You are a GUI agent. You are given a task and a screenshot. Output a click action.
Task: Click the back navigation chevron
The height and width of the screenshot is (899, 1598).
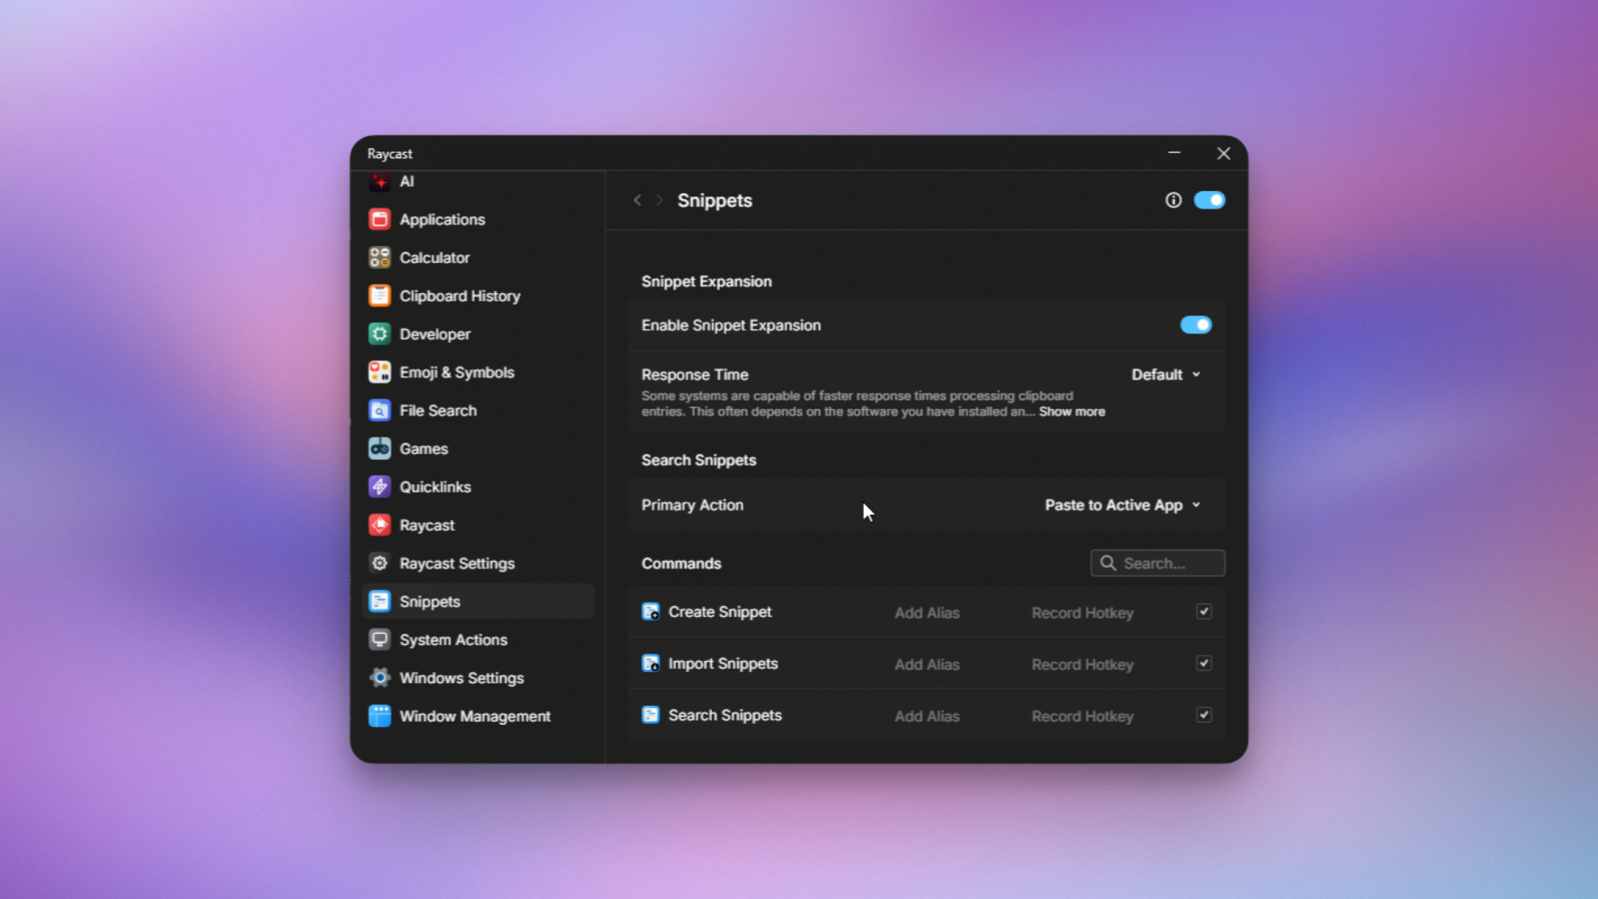click(x=637, y=200)
